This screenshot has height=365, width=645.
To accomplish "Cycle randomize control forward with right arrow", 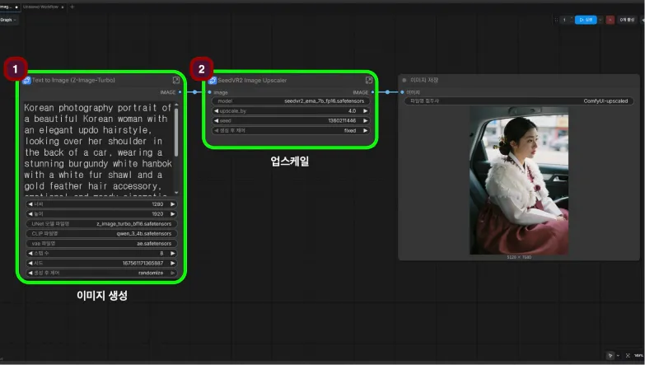I will click(x=173, y=273).
